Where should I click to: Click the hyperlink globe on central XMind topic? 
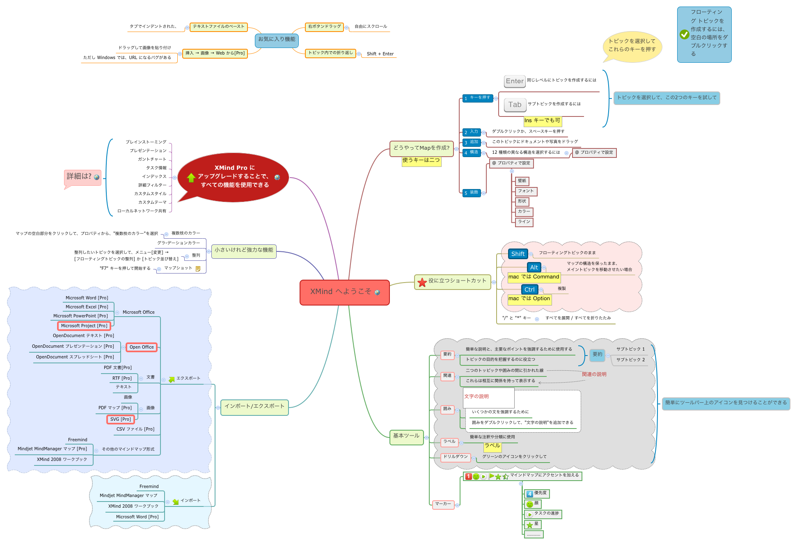[x=377, y=292]
